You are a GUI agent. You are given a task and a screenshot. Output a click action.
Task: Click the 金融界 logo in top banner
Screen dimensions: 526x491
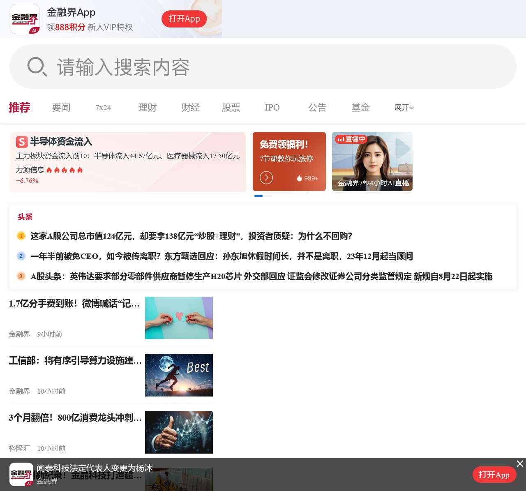pos(25,19)
